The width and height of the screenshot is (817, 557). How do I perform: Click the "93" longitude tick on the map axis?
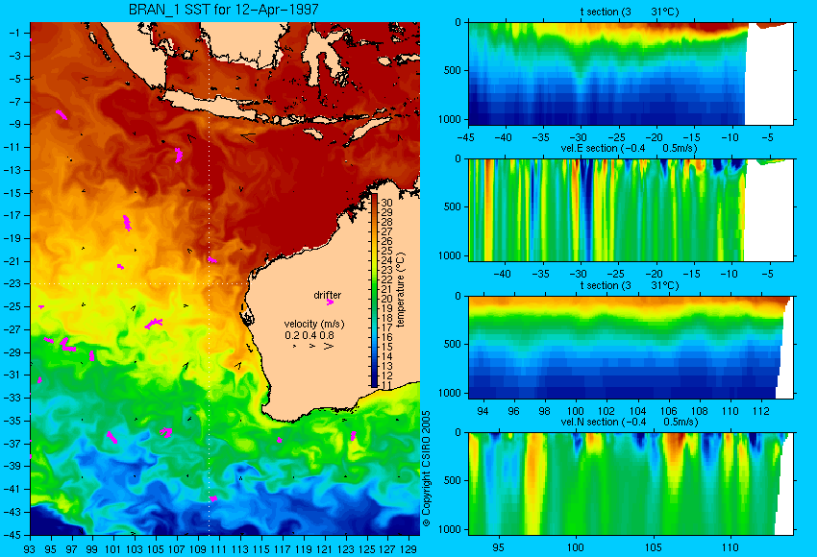pos(30,549)
